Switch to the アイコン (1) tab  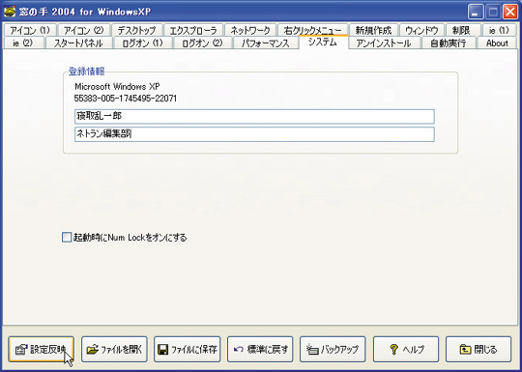[x=30, y=30]
